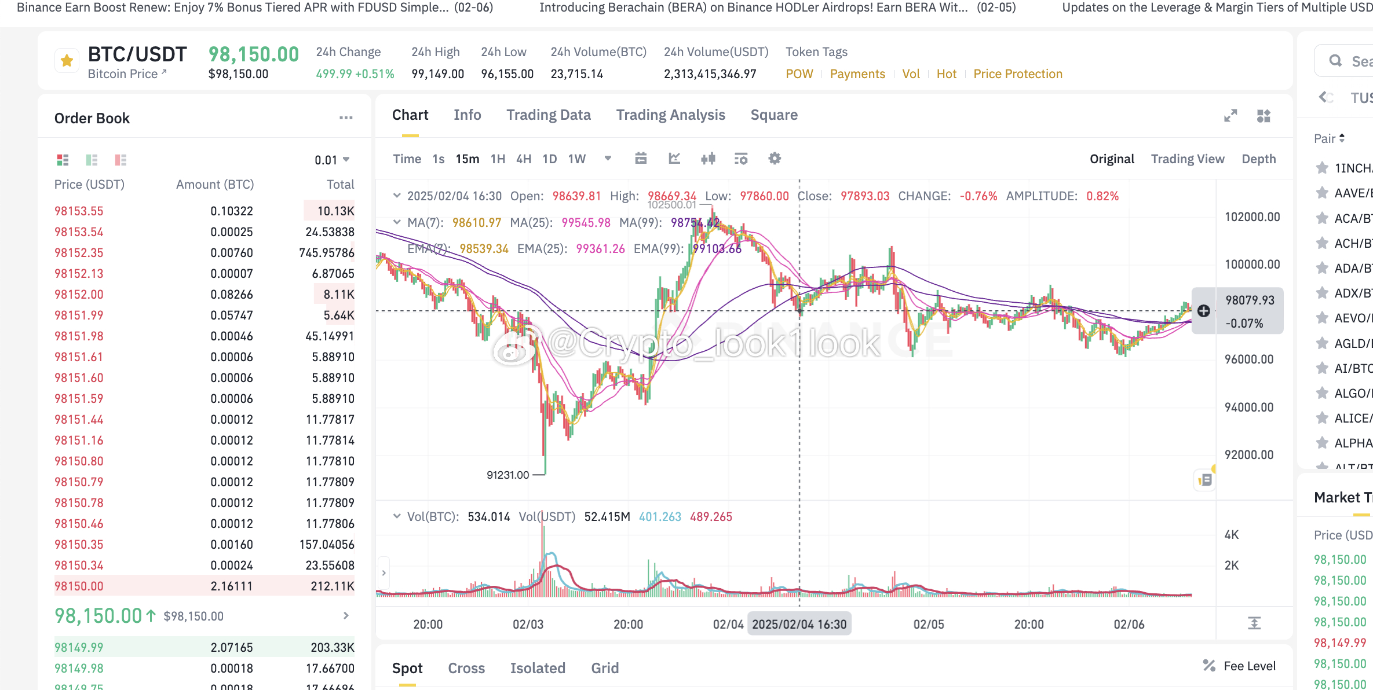This screenshot has height=690, width=1373.
Task: Open the chart settings gear icon
Action: pyautogui.click(x=775, y=159)
